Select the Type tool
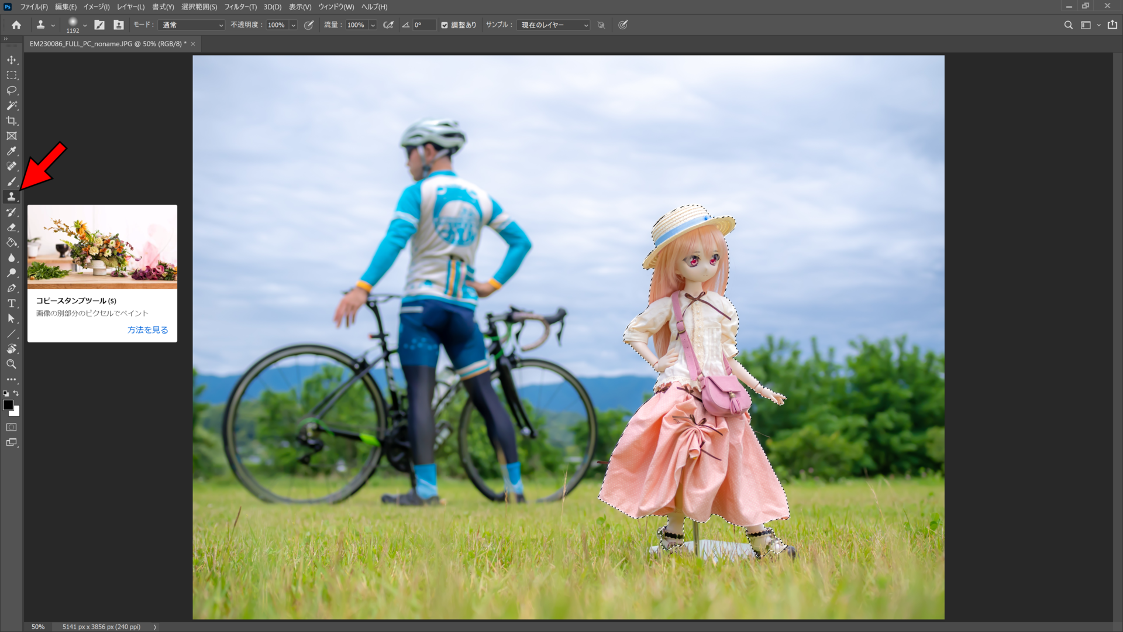The image size is (1123, 632). (11, 303)
